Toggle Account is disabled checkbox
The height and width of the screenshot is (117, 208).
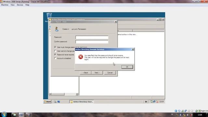tap(55, 58)
